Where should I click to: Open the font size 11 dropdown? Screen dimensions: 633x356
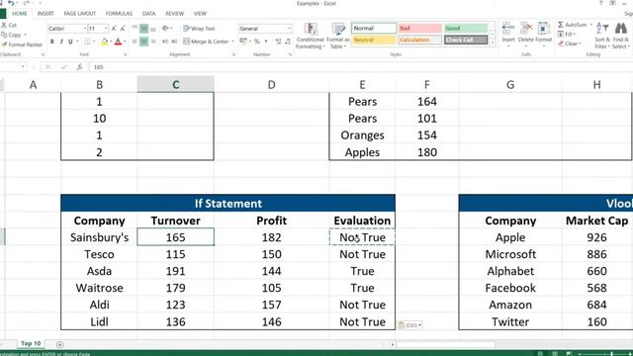tap(106, 29)
